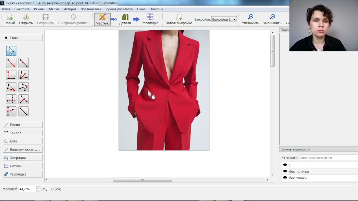358x201 pixels.
Task: Expand the Деталь tool group
Action: 23,166
